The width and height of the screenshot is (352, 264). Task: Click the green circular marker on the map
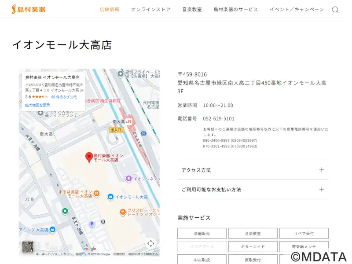tap(65, 211)
